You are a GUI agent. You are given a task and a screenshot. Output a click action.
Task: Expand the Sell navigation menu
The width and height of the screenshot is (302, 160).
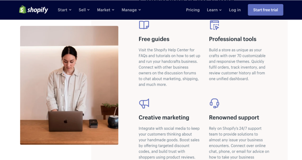point(84,10)
